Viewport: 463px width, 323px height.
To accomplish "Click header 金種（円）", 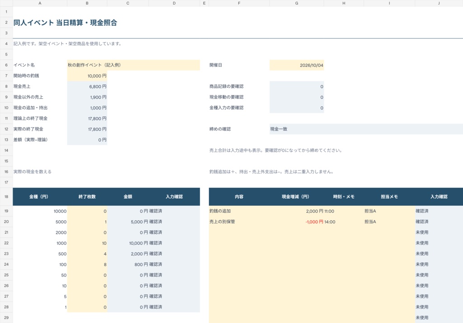I will pyautogui.click(x=39, y=196).
